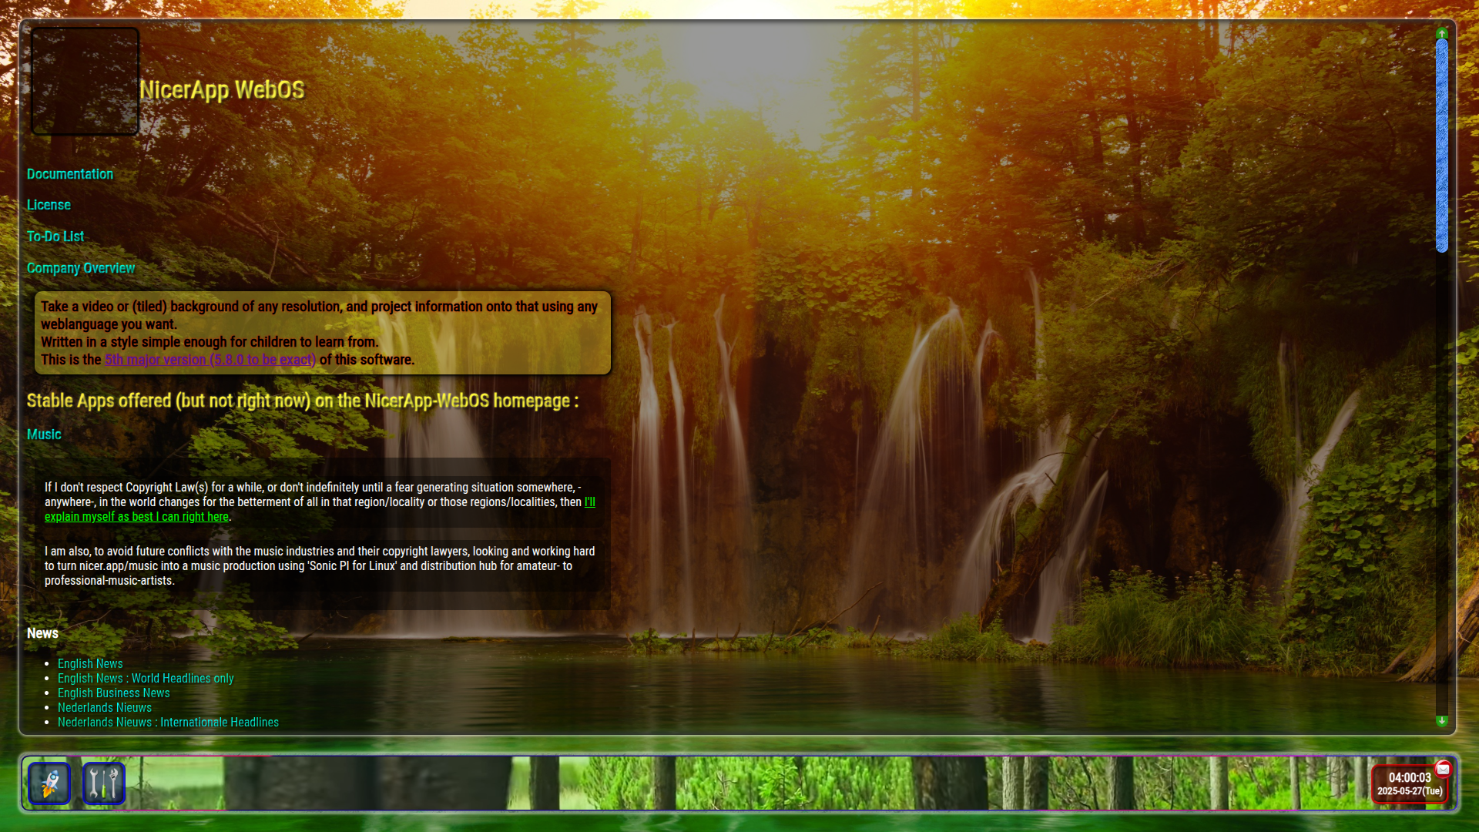The height and width of the screenshot is (832, 1479).
Task: Click the clock and date widget
Action: pyautogui.click(x=1409, y=784)
